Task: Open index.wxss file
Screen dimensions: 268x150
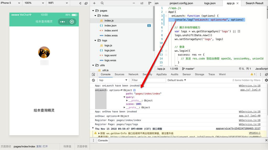Action: coord(111,35)
